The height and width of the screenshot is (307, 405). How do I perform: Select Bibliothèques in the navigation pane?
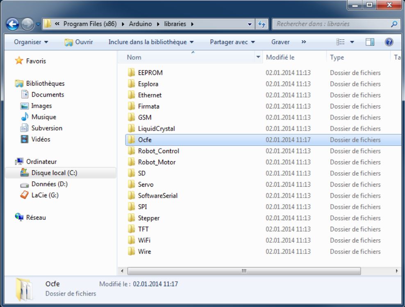point(45,84)
